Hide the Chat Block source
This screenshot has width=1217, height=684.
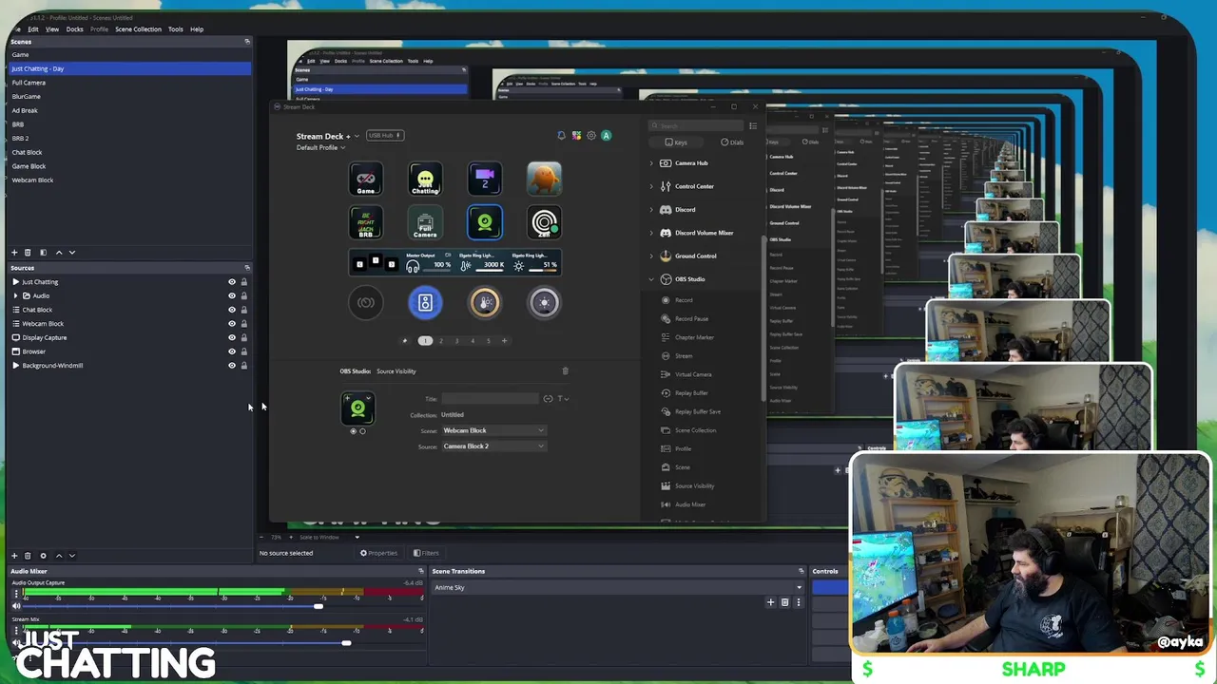(231, 310)
